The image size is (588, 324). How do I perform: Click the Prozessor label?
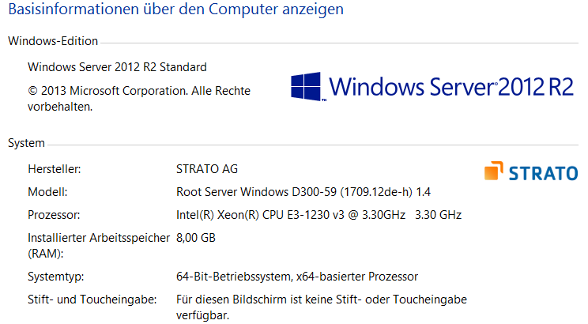(x=53, y=215)
